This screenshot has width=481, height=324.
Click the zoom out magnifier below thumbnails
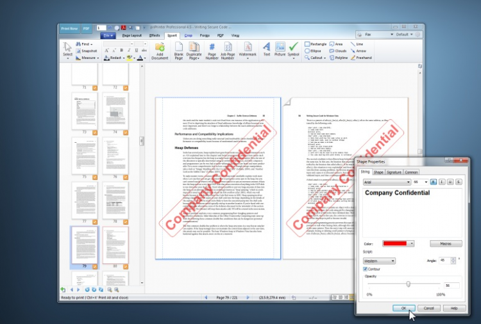coord(110,289)
